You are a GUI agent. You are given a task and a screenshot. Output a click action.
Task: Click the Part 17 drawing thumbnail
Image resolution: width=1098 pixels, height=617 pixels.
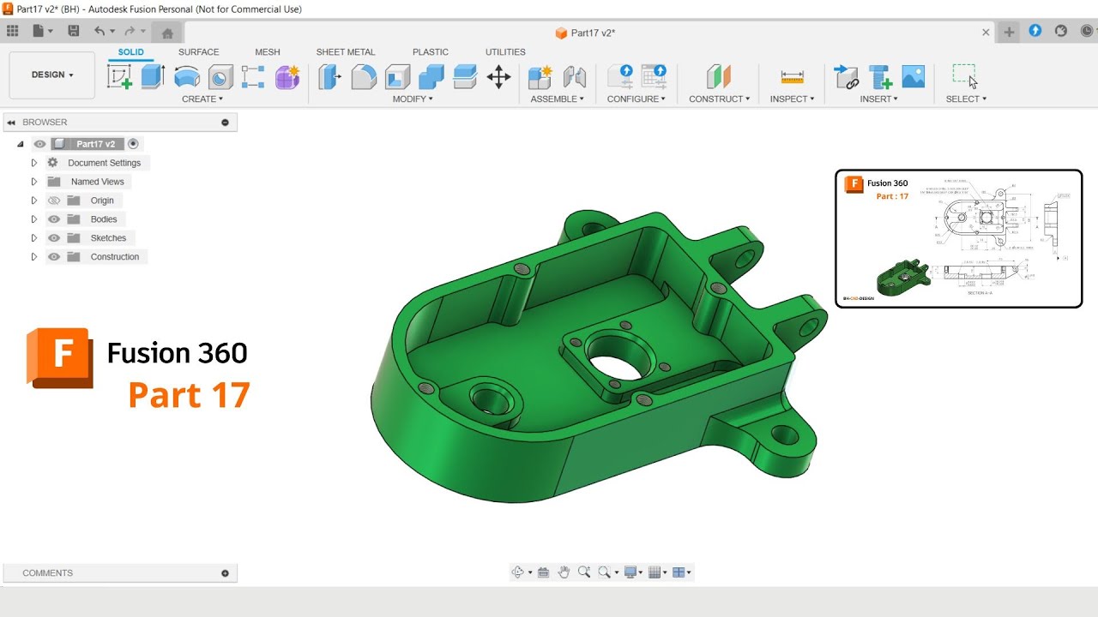pyautogui.click(x=958, y=238)
